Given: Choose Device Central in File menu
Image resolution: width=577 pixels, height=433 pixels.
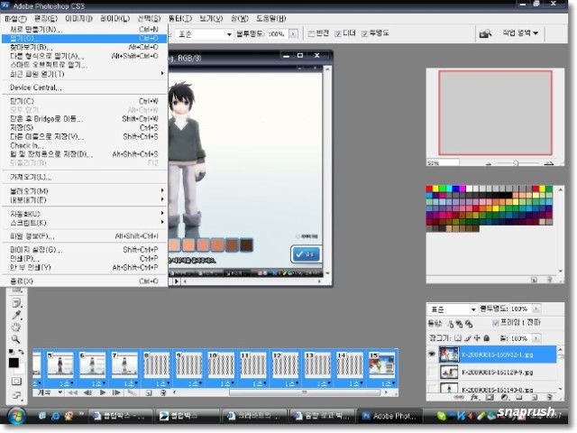Looking at the screenshot, I should click(84, 88).
